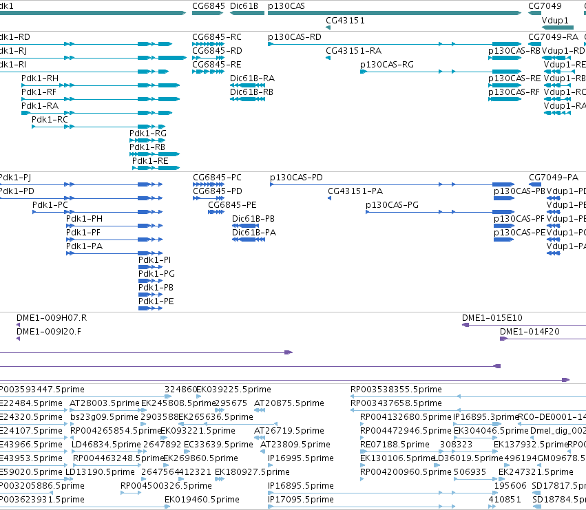Click protein Pdk1-PC label

click(50, 205)
